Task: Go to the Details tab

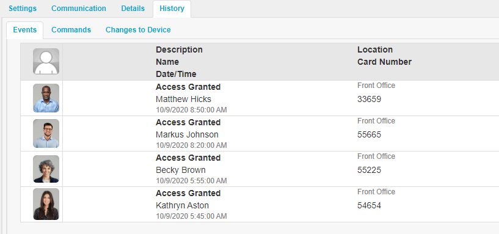Action: pyautogui.click(x=133, y=9)
